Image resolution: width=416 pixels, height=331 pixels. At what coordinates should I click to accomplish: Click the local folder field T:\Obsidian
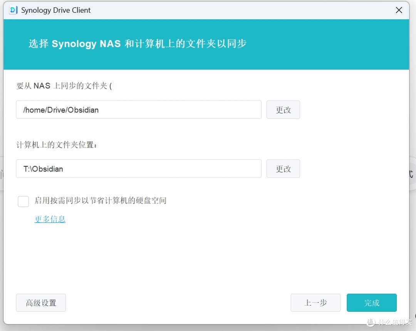tap(139, 168)
